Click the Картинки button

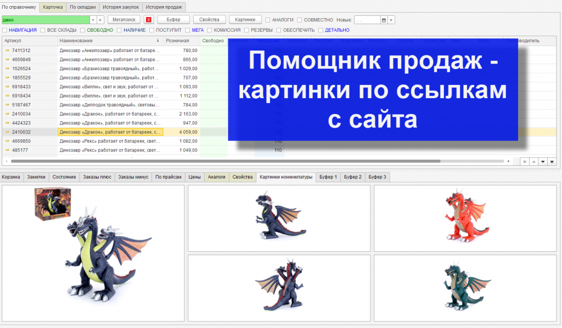(245, 20)
